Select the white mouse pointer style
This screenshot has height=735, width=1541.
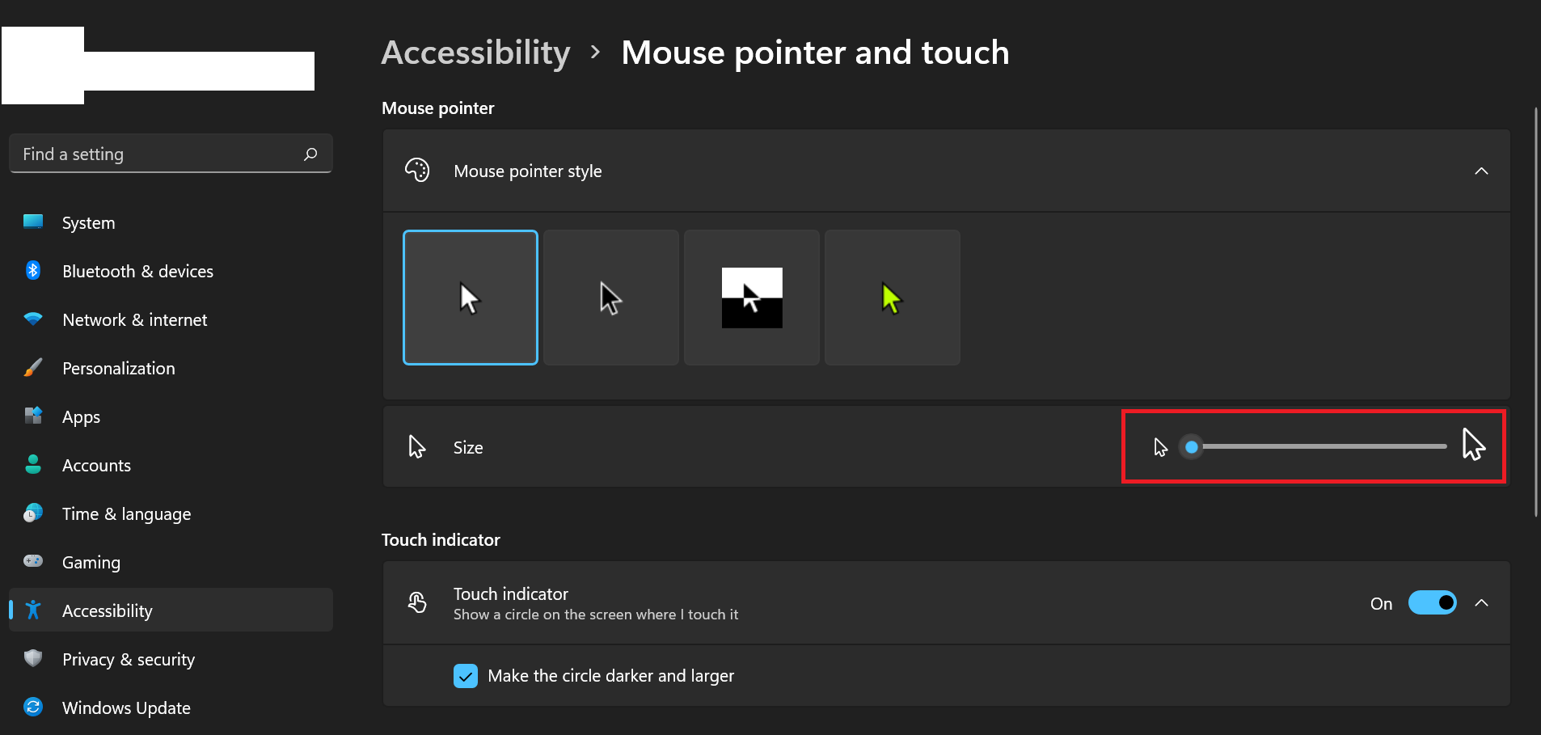(x=470, y=298)
